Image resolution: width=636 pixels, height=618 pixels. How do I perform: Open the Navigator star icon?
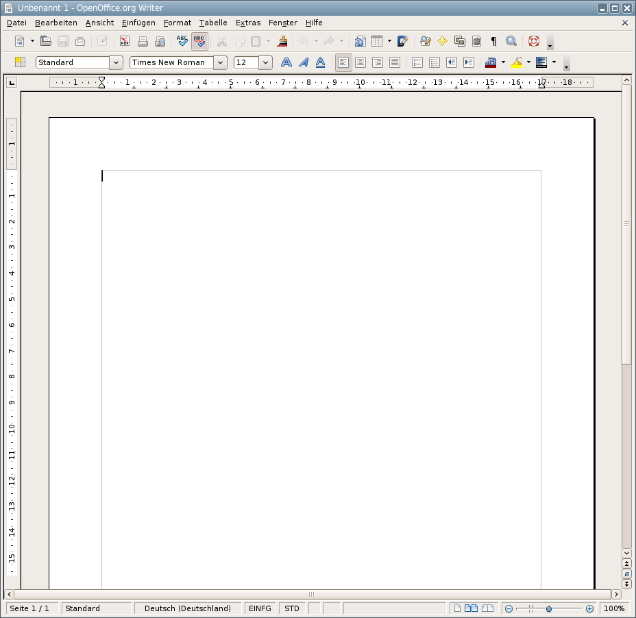click(x=443, y=41)
